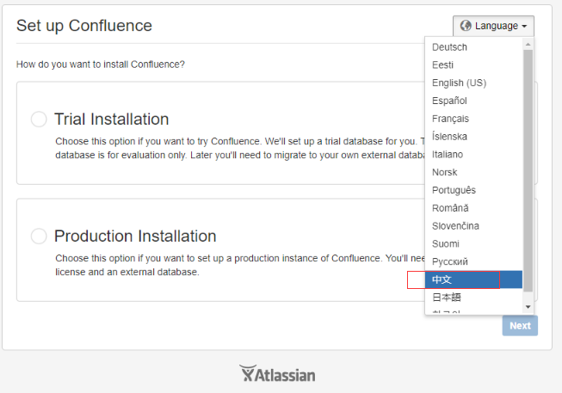Viewport: 562px width, 393px height.
Task: Select the Trial Installation radio button
Action: click(39, 119)
